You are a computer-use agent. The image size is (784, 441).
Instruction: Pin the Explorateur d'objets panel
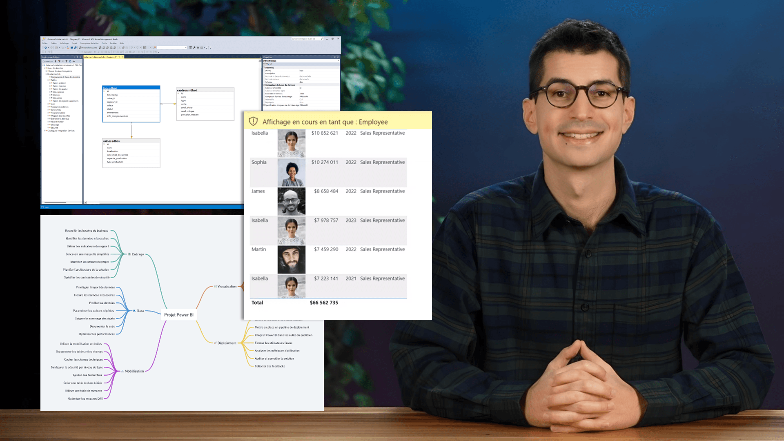tap(77, 57)
